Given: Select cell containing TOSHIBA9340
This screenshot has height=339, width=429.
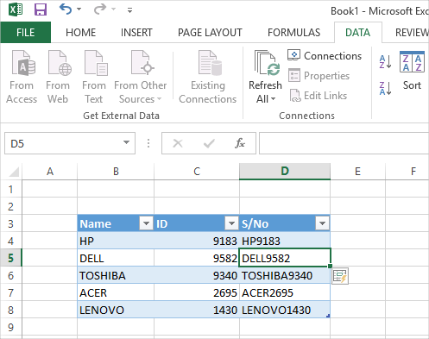Looking at the screenshot, I should [x=285, y=275].
